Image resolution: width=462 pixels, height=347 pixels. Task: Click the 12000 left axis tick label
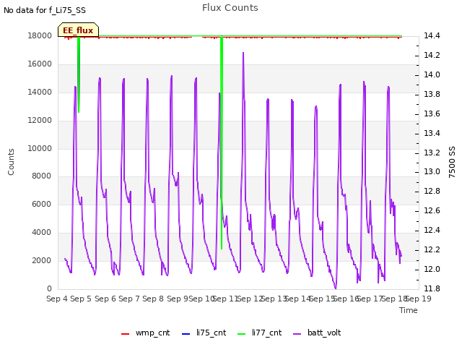pos(40,121)
